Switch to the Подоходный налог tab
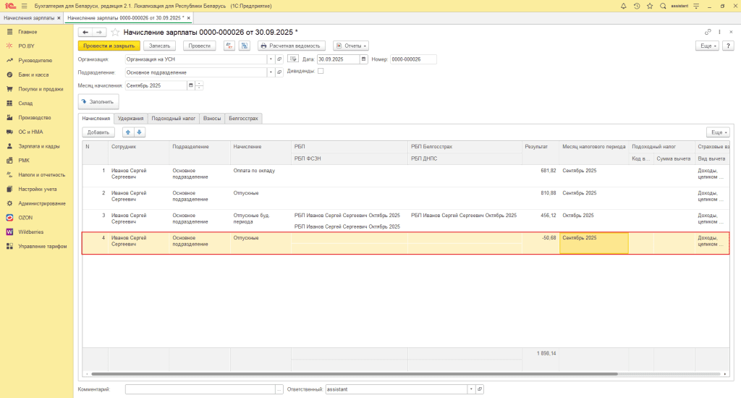The width and height of the screenshot is (741, 398). click(174, 118)
